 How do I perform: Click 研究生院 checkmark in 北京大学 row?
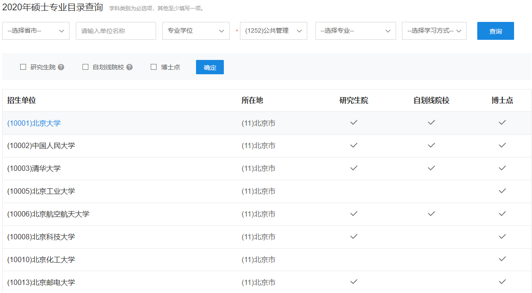354,123
